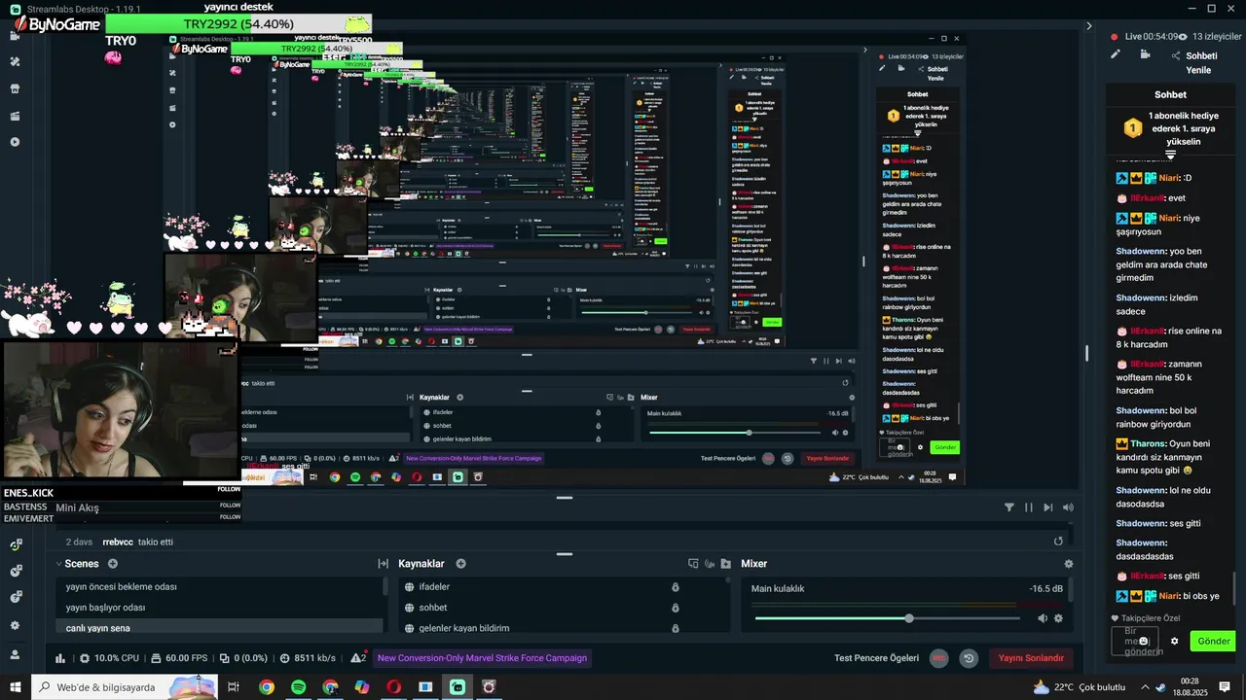Screen dimensions: 1246x700
Task: Show hidden system tray icons
Action: (1144, 687)
